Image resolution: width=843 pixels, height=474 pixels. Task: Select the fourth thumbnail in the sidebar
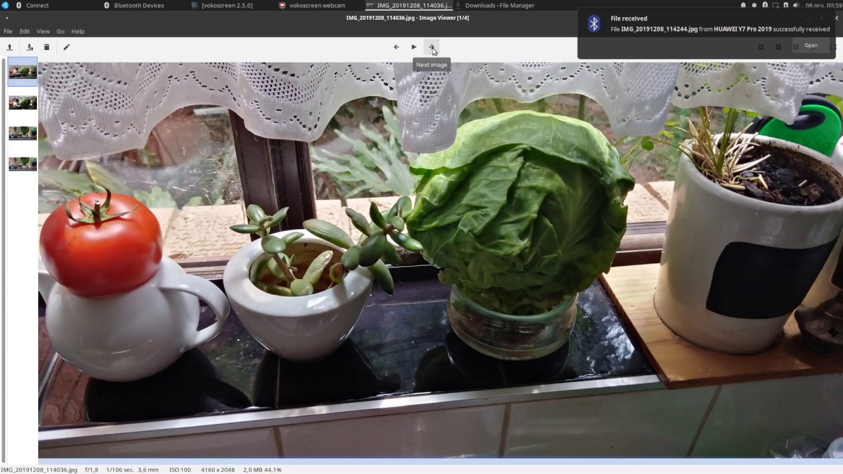(22, 163)
